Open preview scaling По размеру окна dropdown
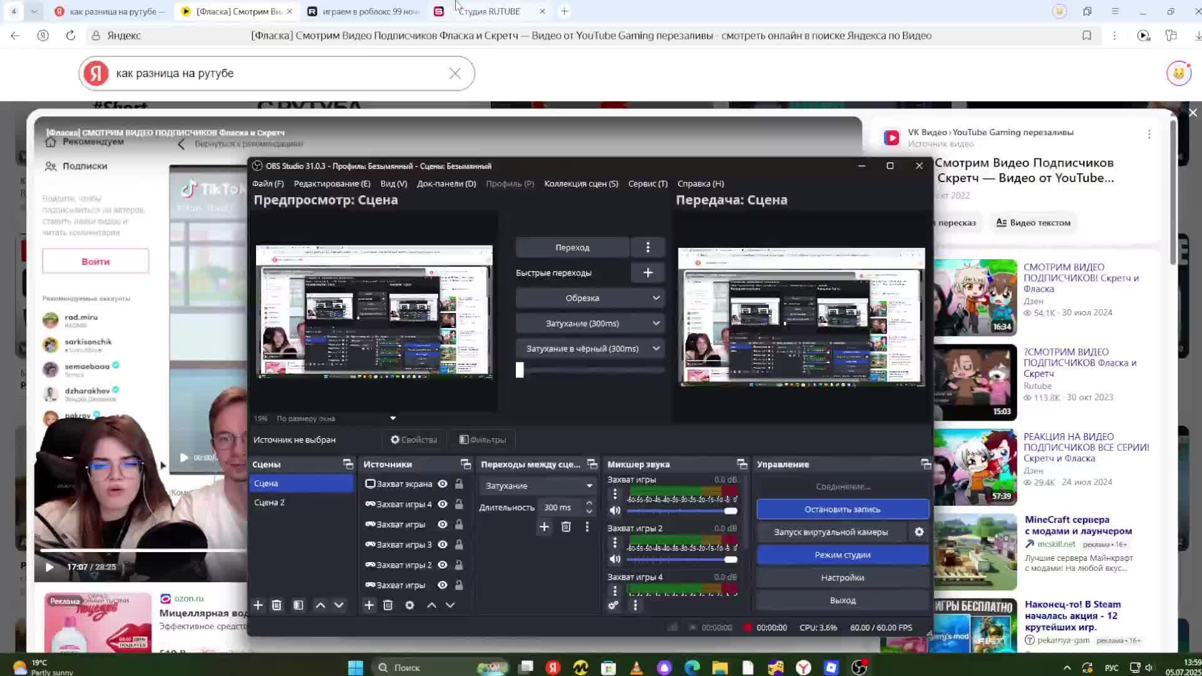Viewport: 1202px width, 676px height. (336, 418)
